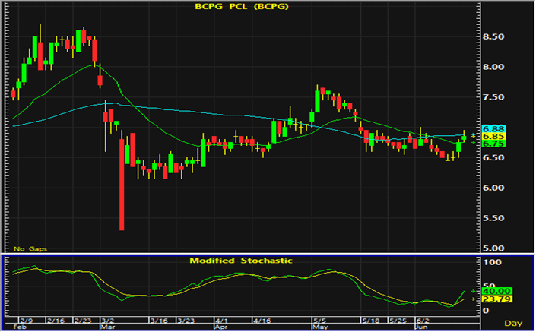Click the 2/9 date marker
Image resolution: width=536 pixels, height=332 pixels.
[x=27, y=321]
